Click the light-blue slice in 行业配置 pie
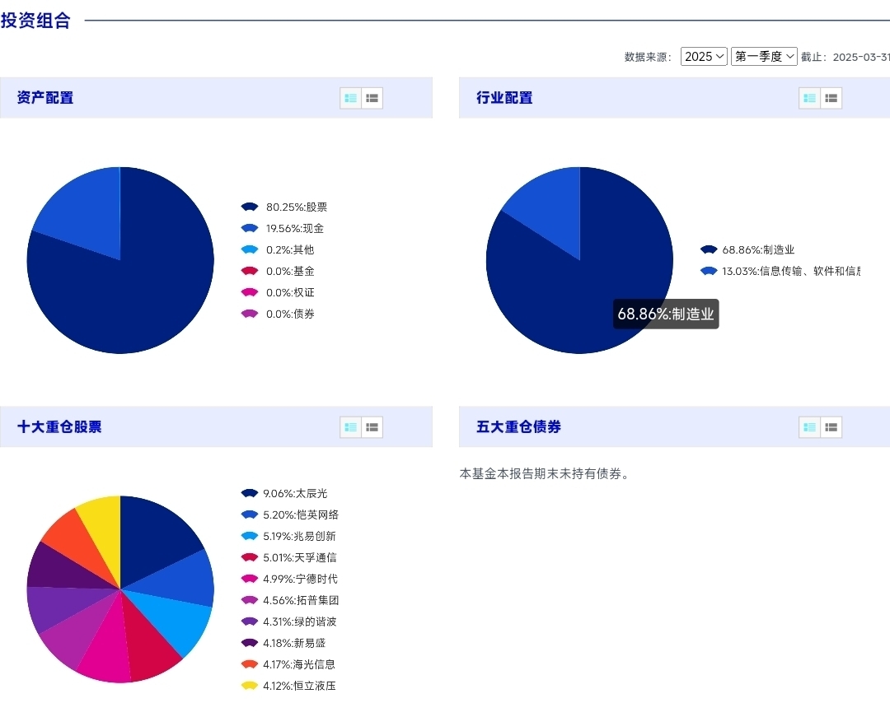 550,212
